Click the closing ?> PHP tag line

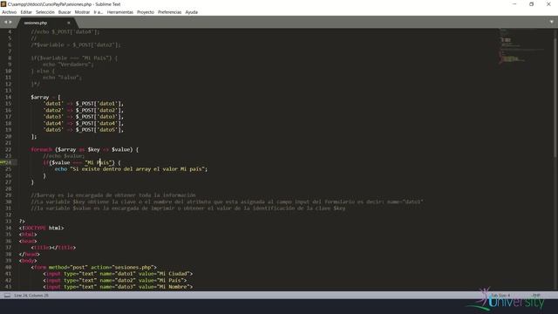22,222
